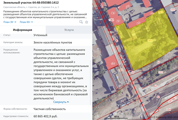Click the arrow next to План КК
This screenshot has width=178, height=120.
coord(31,22)
